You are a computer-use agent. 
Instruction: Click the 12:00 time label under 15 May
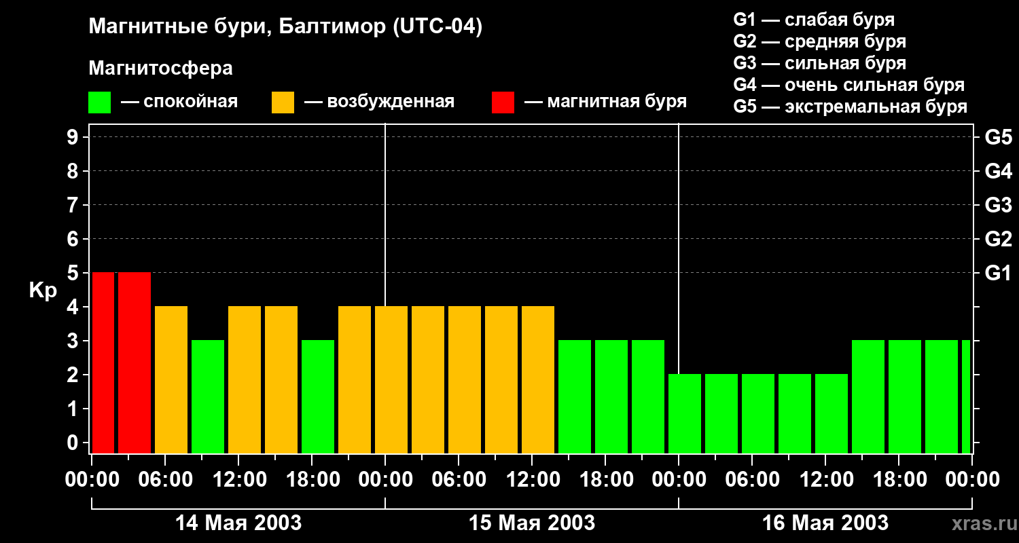click(532, 480)
